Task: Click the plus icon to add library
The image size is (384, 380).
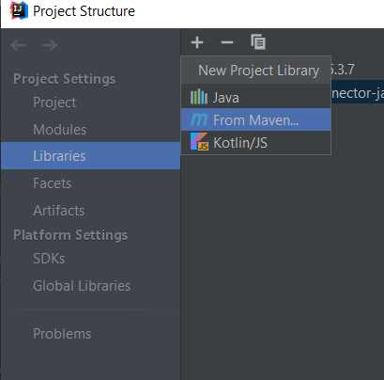Action: [197, 42]
